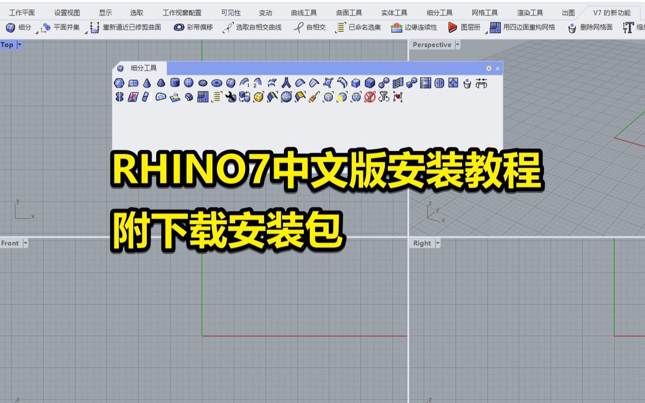Switch to the 工作平面 tab
The height and width of the screenshot is (403, 645).
[x=22, y=13]
